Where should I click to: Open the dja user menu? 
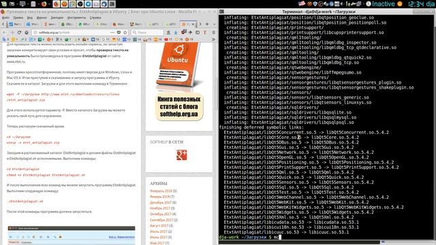click(x=431, y=4)
